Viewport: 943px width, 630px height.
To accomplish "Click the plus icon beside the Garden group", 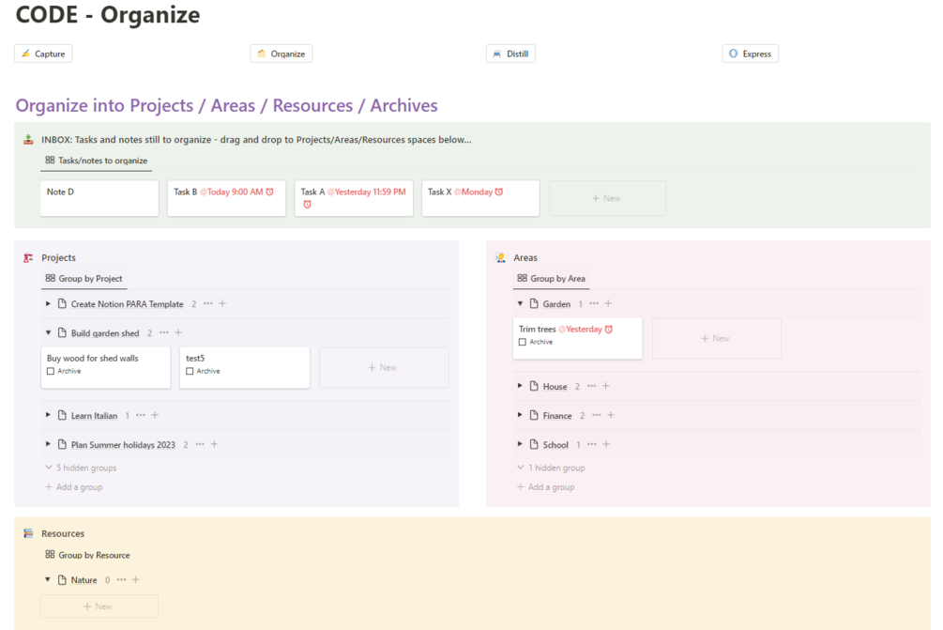I will point(608,304).
